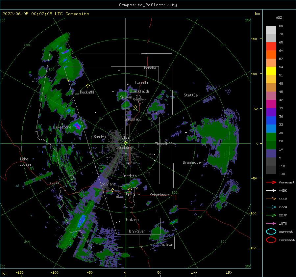Image resolution: width=296 pixels, height=277 pixels.
Task: Select the Limestone label
Action: click(62, 127)
